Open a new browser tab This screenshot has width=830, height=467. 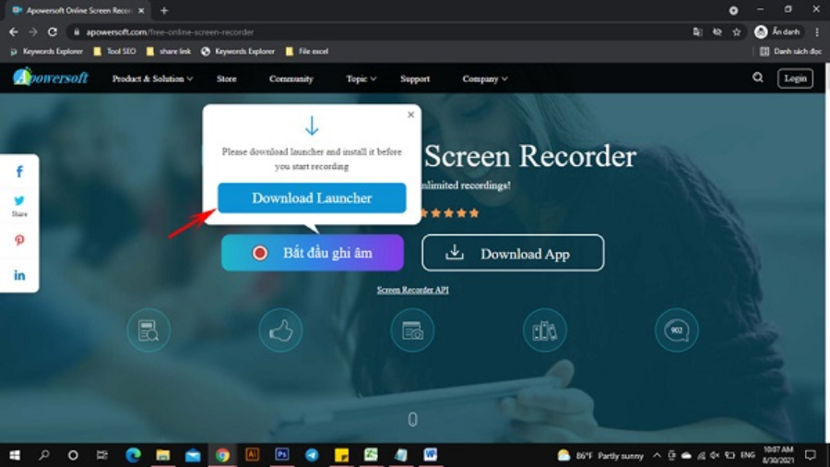click(164, 10)
